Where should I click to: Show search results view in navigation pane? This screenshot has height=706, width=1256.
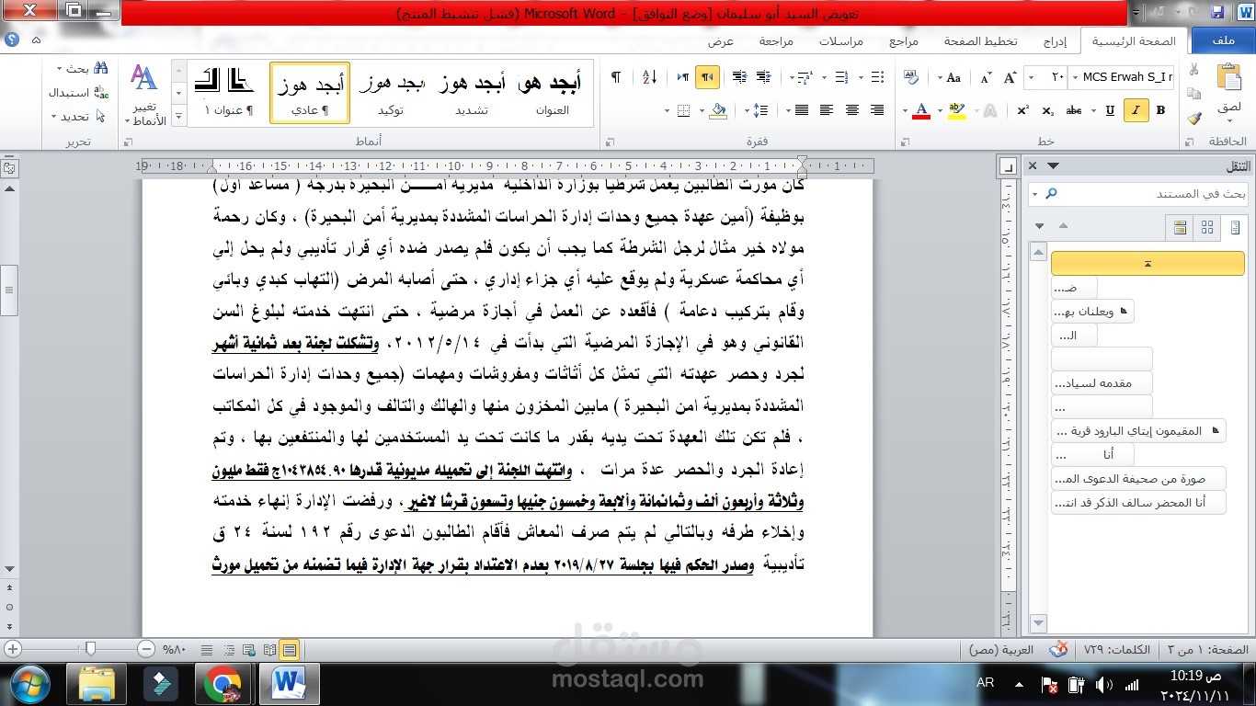[1181, 227]
